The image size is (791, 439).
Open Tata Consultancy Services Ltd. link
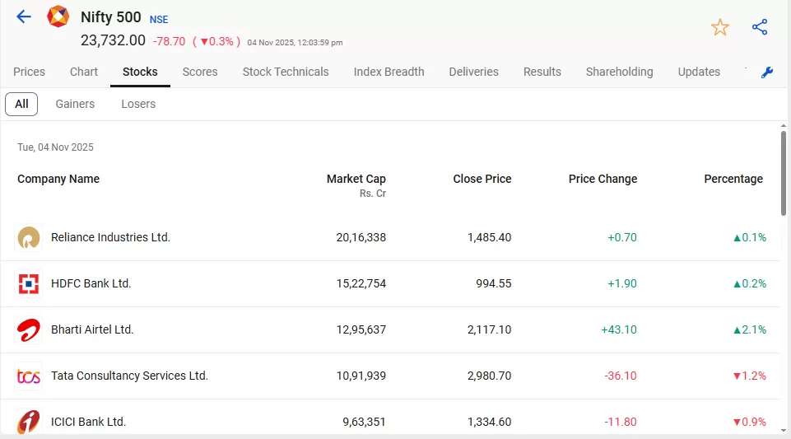pyautogui.click(x=130, y=376)
